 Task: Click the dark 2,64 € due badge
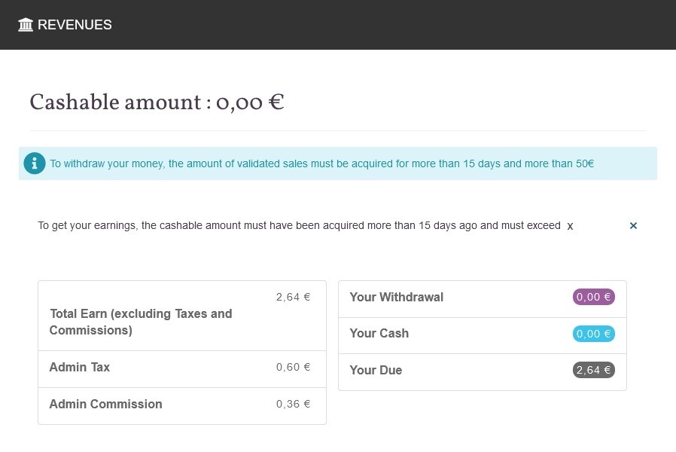pos(593,370)
